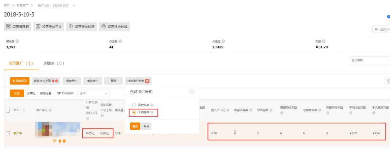Tick the select-all checkbox in table header
This screenshot has width=390, height=148.
click(8, 110)
